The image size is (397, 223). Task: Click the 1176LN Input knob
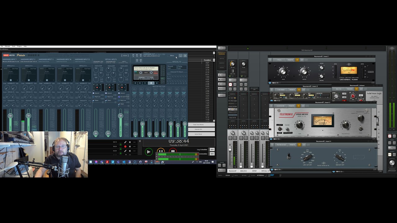point(283,72)
